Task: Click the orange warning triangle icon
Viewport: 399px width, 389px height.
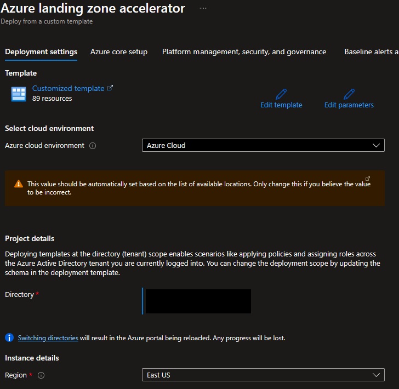Action: pyautogui.click(x=19, y=184)
